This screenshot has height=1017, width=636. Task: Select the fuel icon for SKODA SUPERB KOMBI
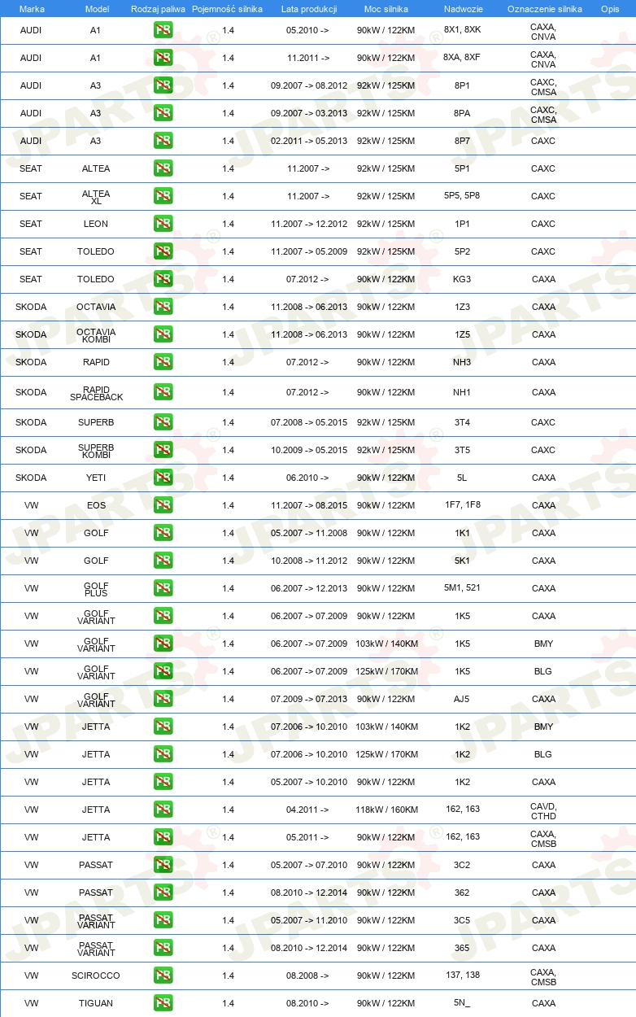coord(163,450)
